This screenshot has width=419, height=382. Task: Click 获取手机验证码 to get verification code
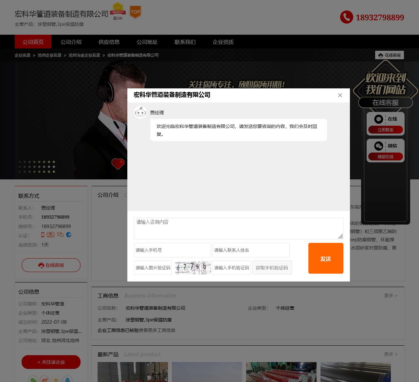click(x=272, y=267)
